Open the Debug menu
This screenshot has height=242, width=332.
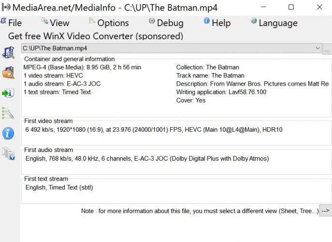166,23
